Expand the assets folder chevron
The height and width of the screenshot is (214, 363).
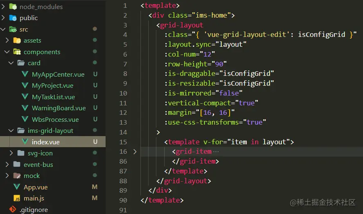(x=7, y=40)
